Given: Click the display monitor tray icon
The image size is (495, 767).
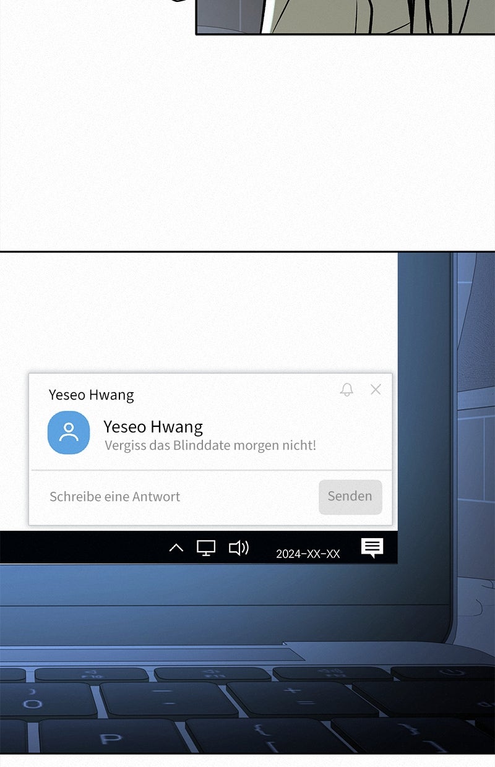Looking at the screenshot, I should pos(206,548).
